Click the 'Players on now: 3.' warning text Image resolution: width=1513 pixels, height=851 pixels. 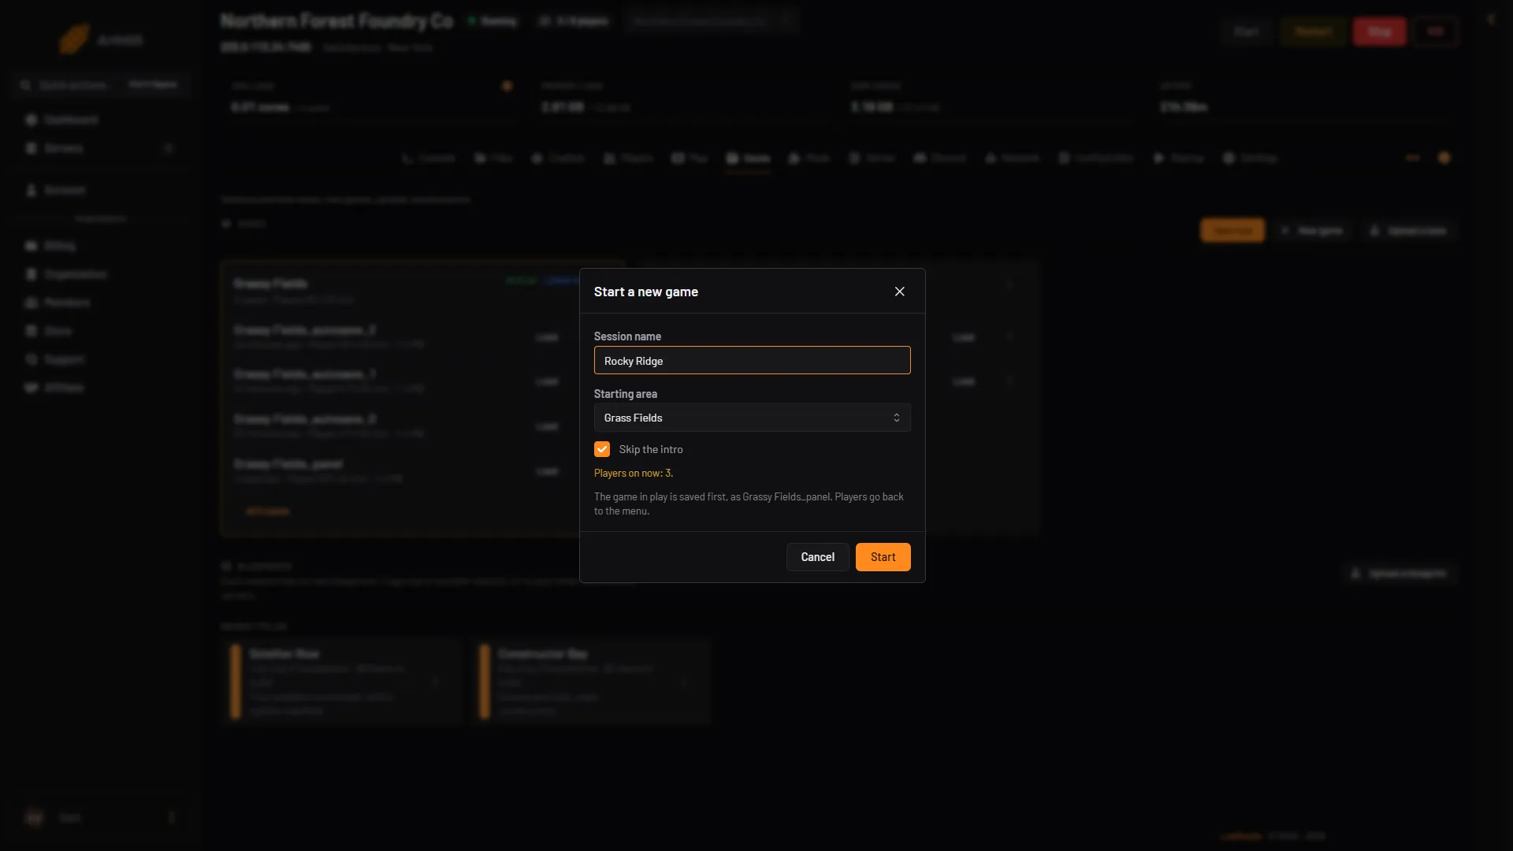click(633, 474)
